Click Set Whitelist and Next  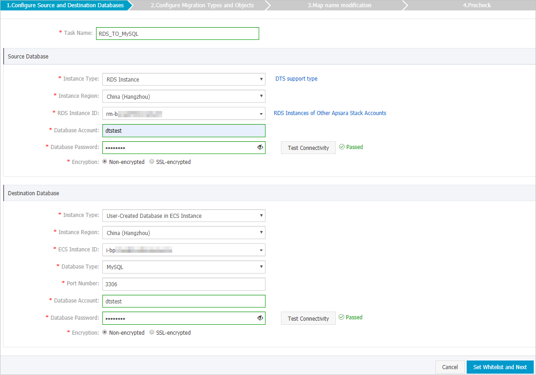coord(500,367)
